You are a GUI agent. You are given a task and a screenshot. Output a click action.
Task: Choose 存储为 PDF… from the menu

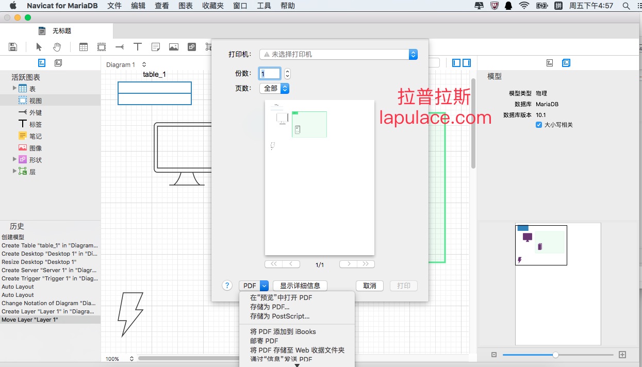tap(270, 307)
